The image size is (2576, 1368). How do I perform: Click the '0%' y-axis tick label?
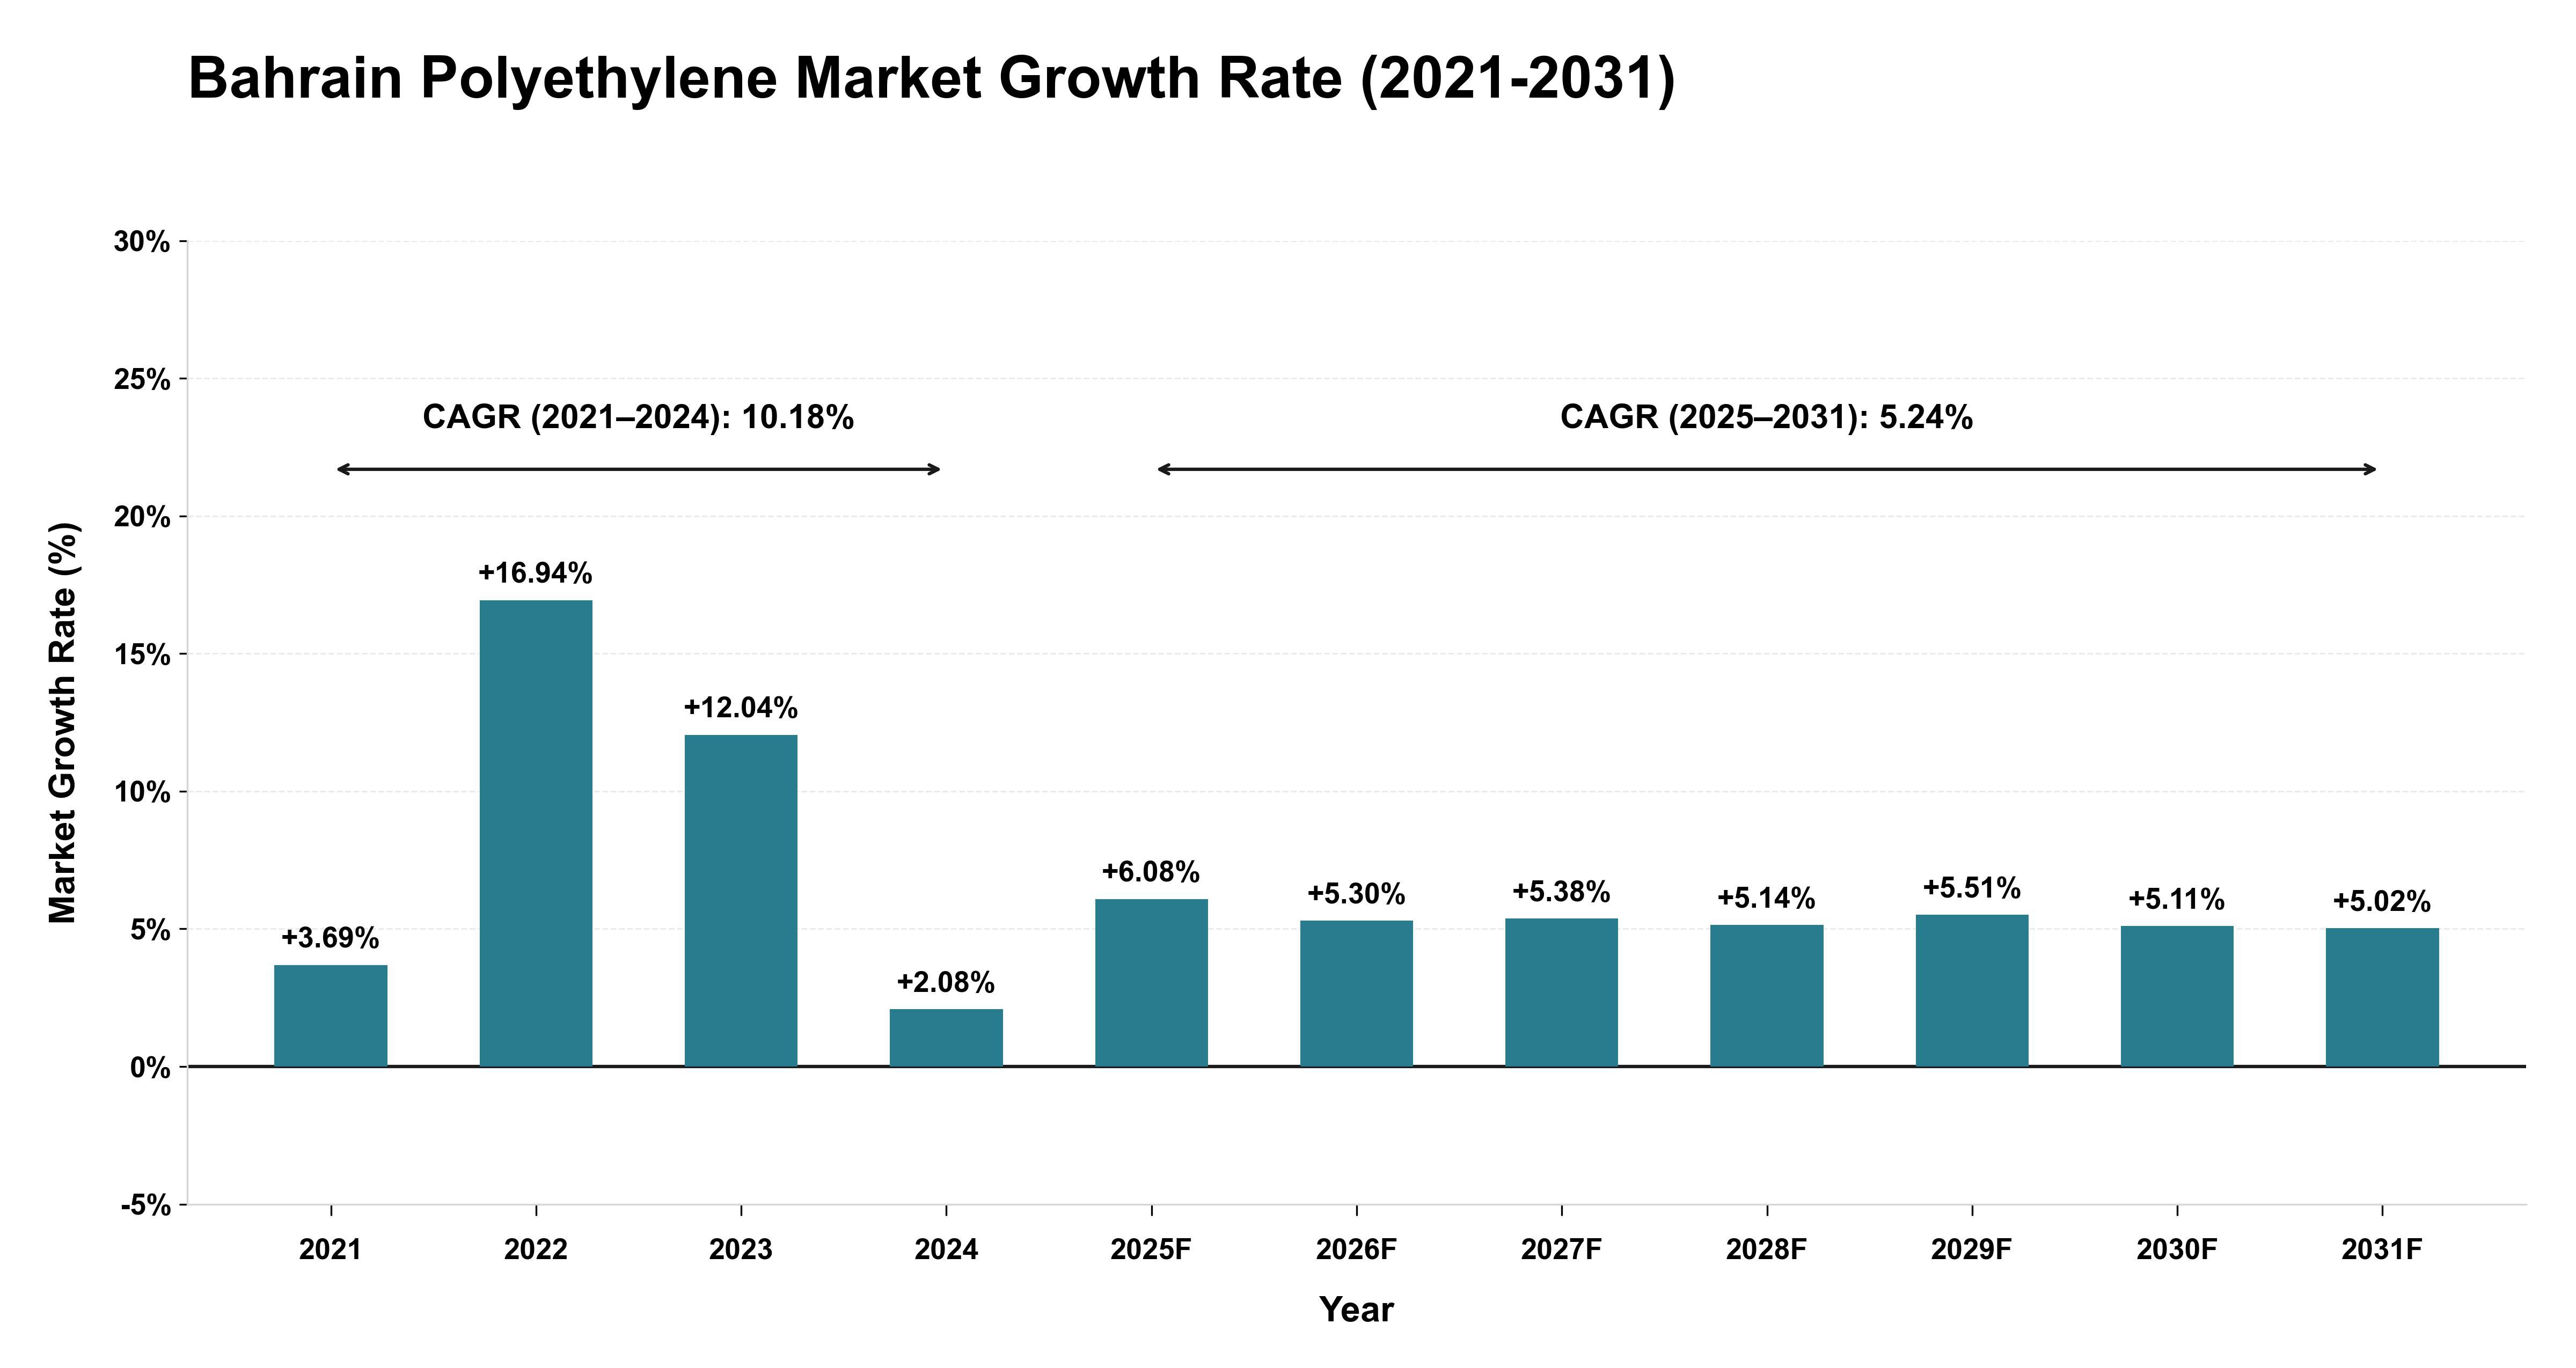pyautogui.click(x=149, y=1068)
